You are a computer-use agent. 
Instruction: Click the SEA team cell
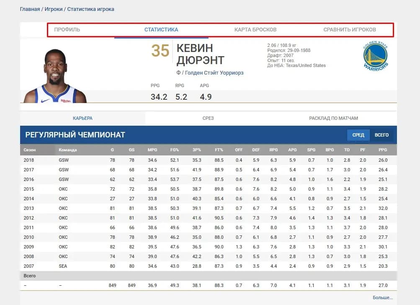pos(63,266)
